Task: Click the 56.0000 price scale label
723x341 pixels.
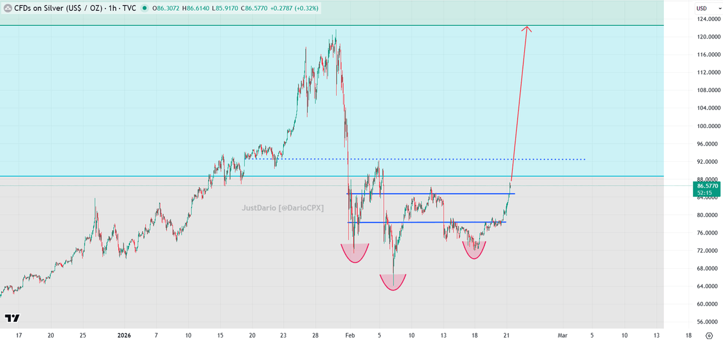Action: click(709, 322)
